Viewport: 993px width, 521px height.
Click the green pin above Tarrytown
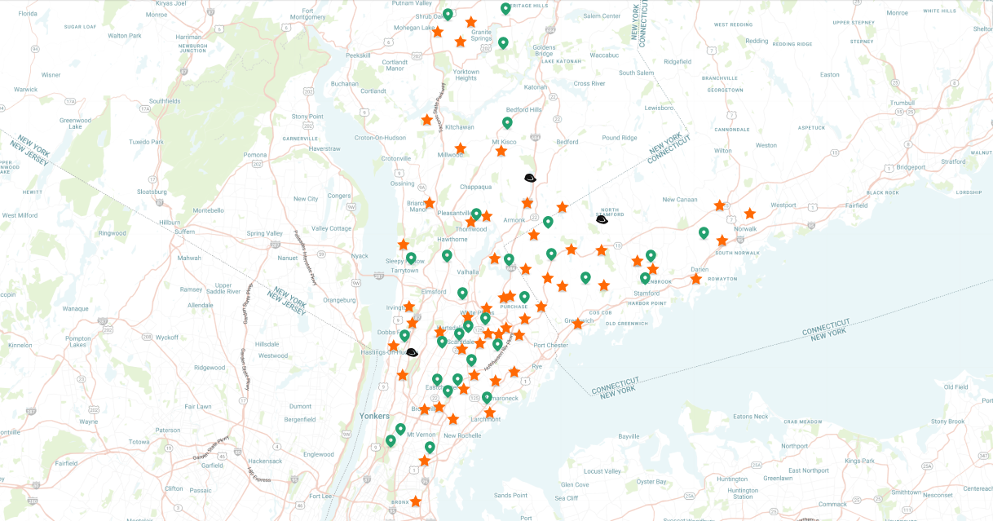411,258
